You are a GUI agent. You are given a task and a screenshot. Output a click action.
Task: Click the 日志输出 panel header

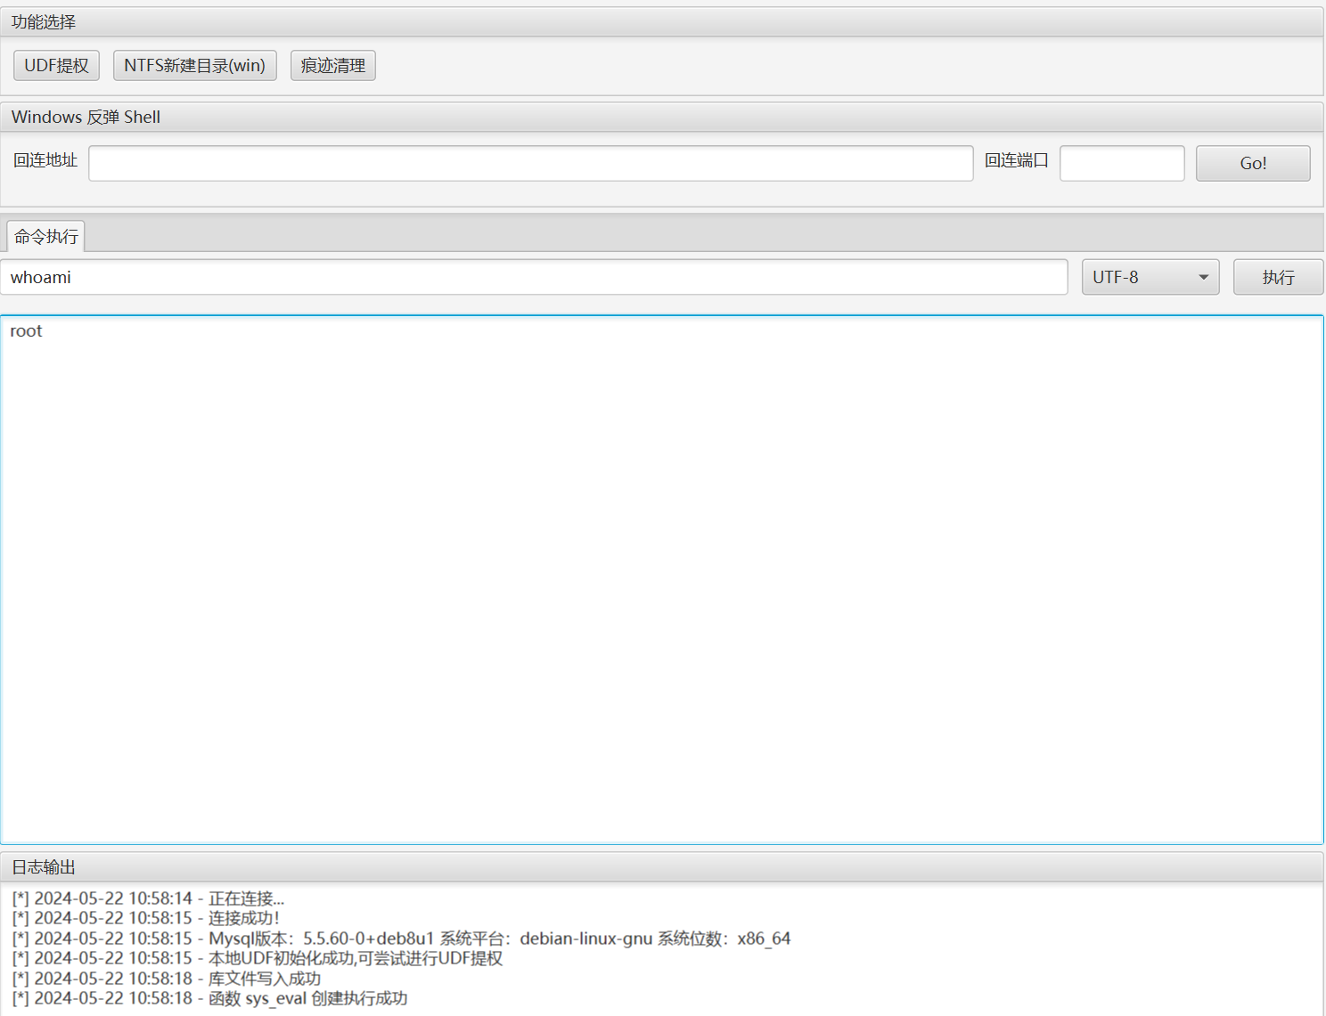(x=44, y=867)
